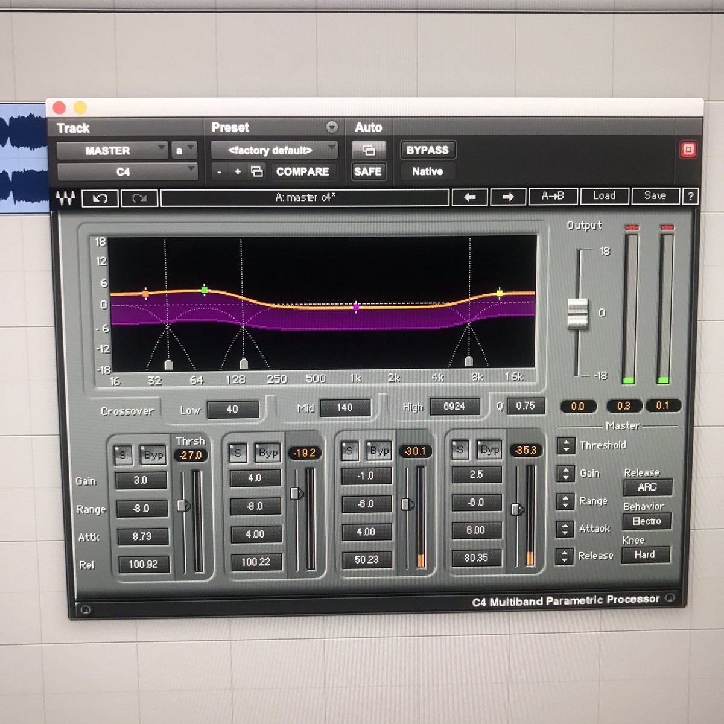
Task: Click the high band release 80.35 field
Action: click(476, 558)
